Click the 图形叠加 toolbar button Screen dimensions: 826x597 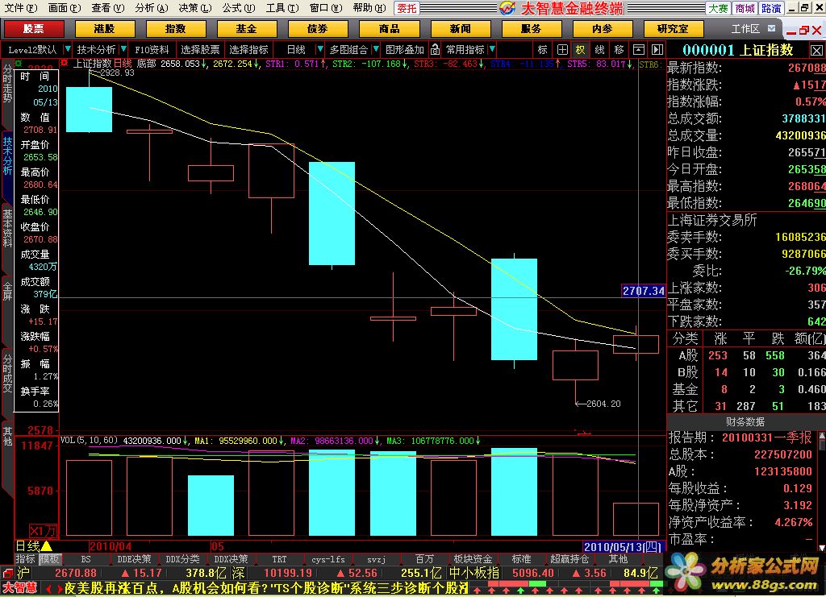405,49
